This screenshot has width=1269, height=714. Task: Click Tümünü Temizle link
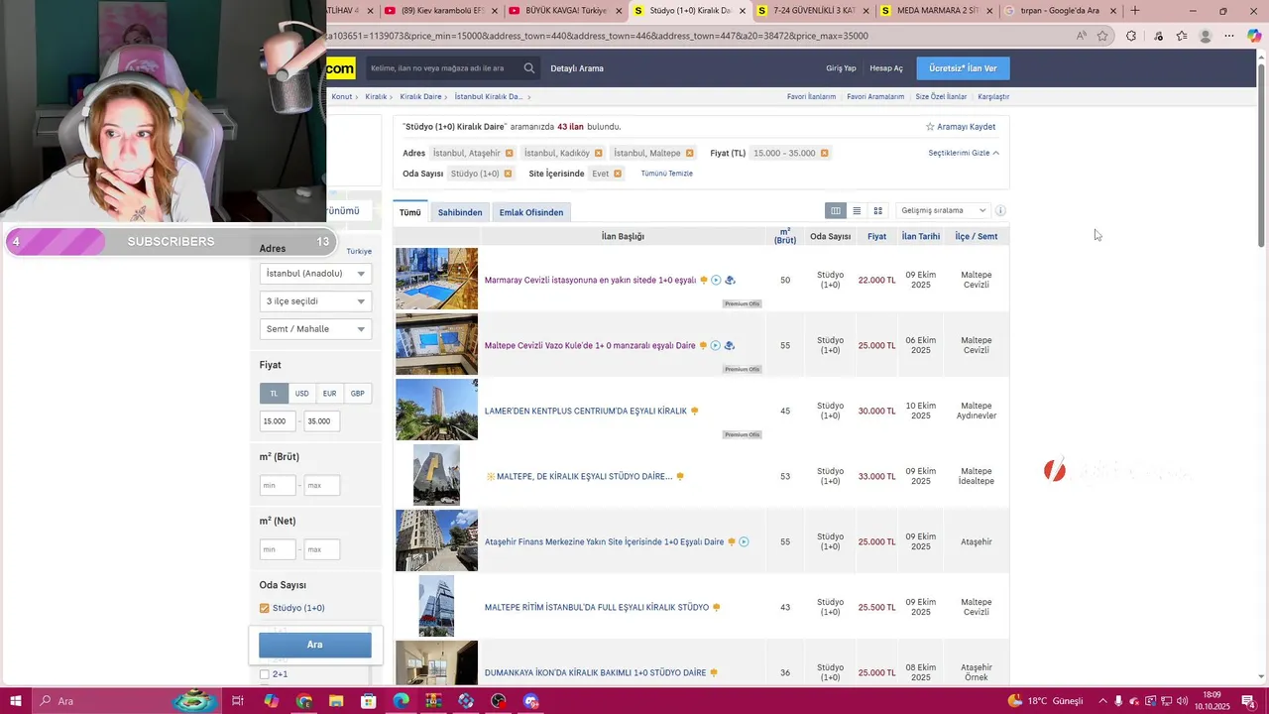tap(666, 174)
